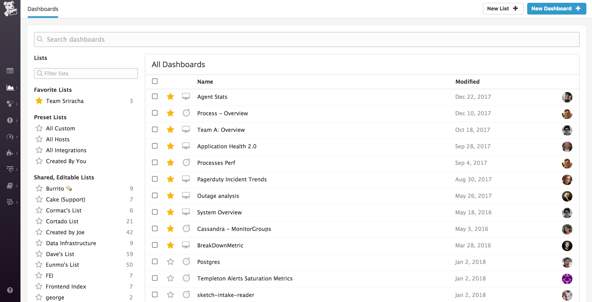This screenshot has height=302, width=592.
Task: Click the New Dashboard button
Action: [x=556, y=8]
